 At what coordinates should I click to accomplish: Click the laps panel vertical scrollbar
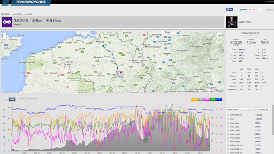[273, 120]
